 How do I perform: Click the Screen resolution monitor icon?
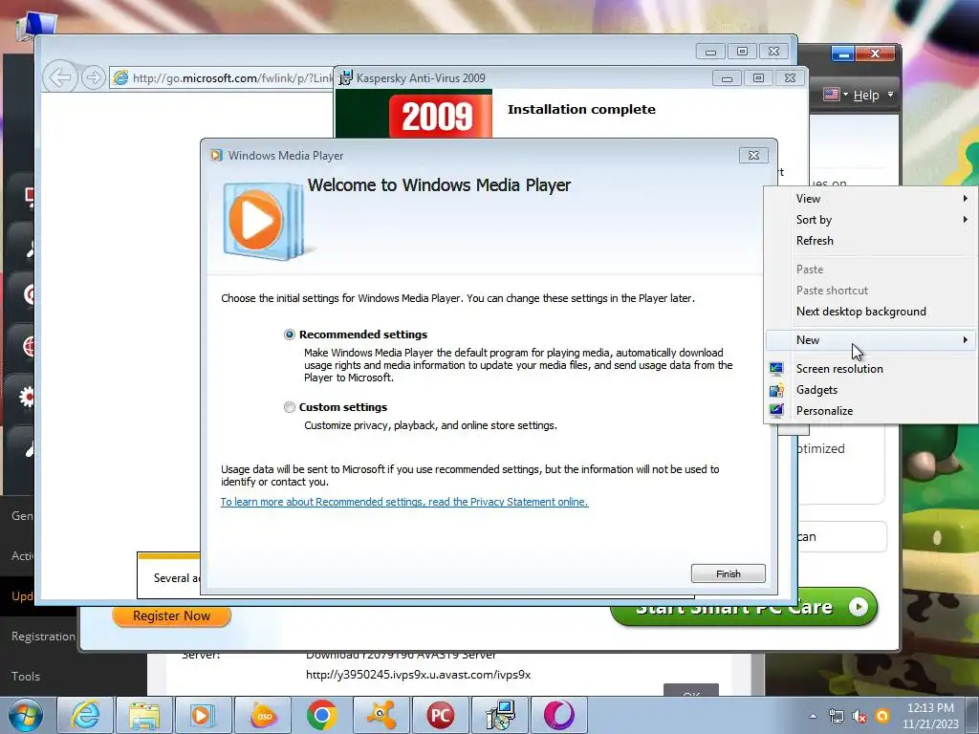tap(776, 369)
